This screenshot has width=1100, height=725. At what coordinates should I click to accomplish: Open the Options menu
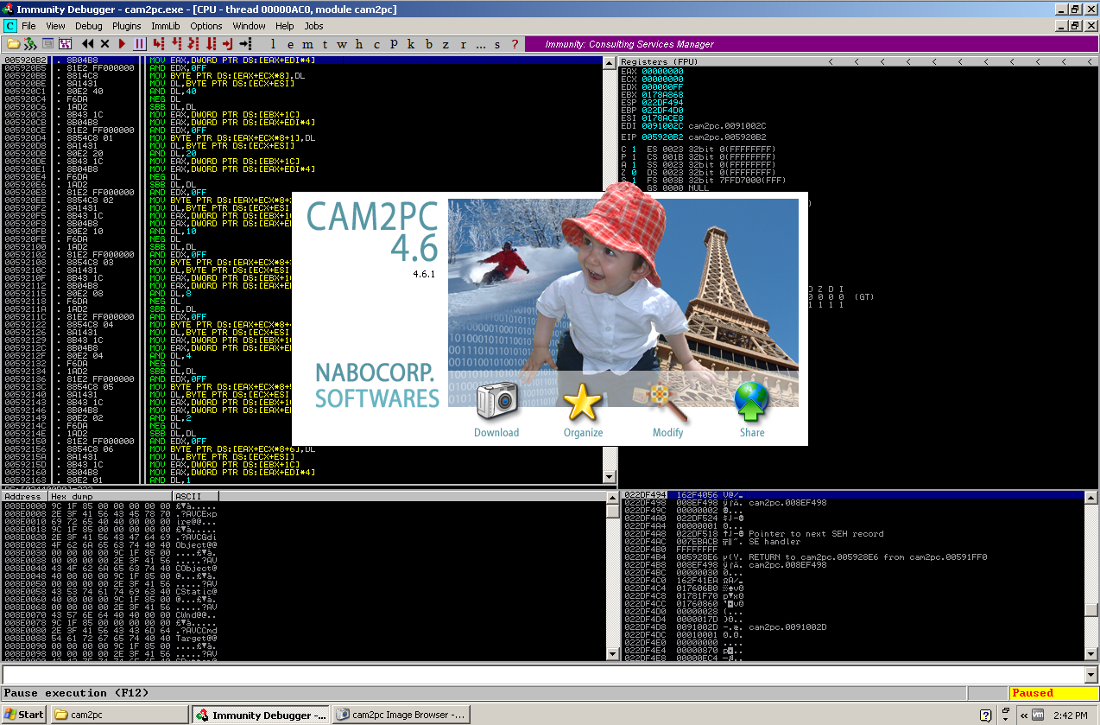coord(206,26)
